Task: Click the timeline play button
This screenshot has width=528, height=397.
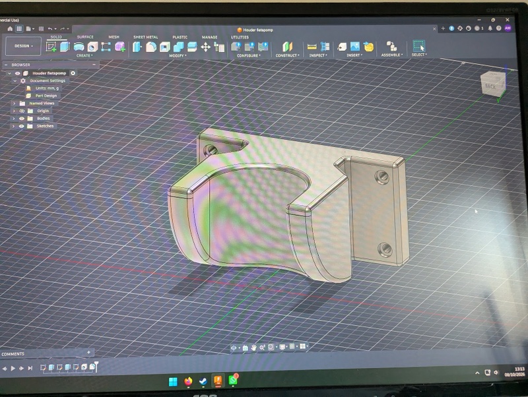Action: point(13,369)
